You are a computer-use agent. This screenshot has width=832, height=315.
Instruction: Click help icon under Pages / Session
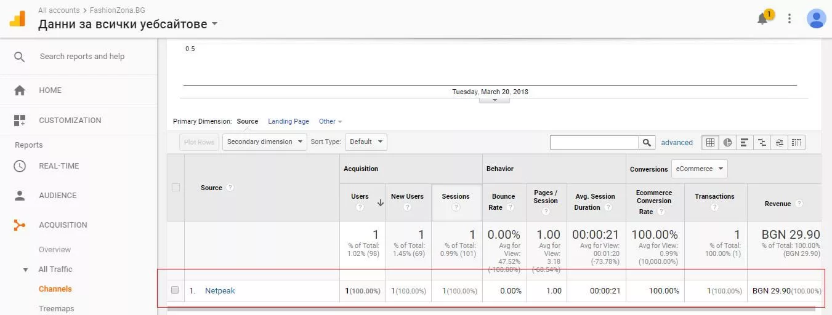[x=546, y=211]
